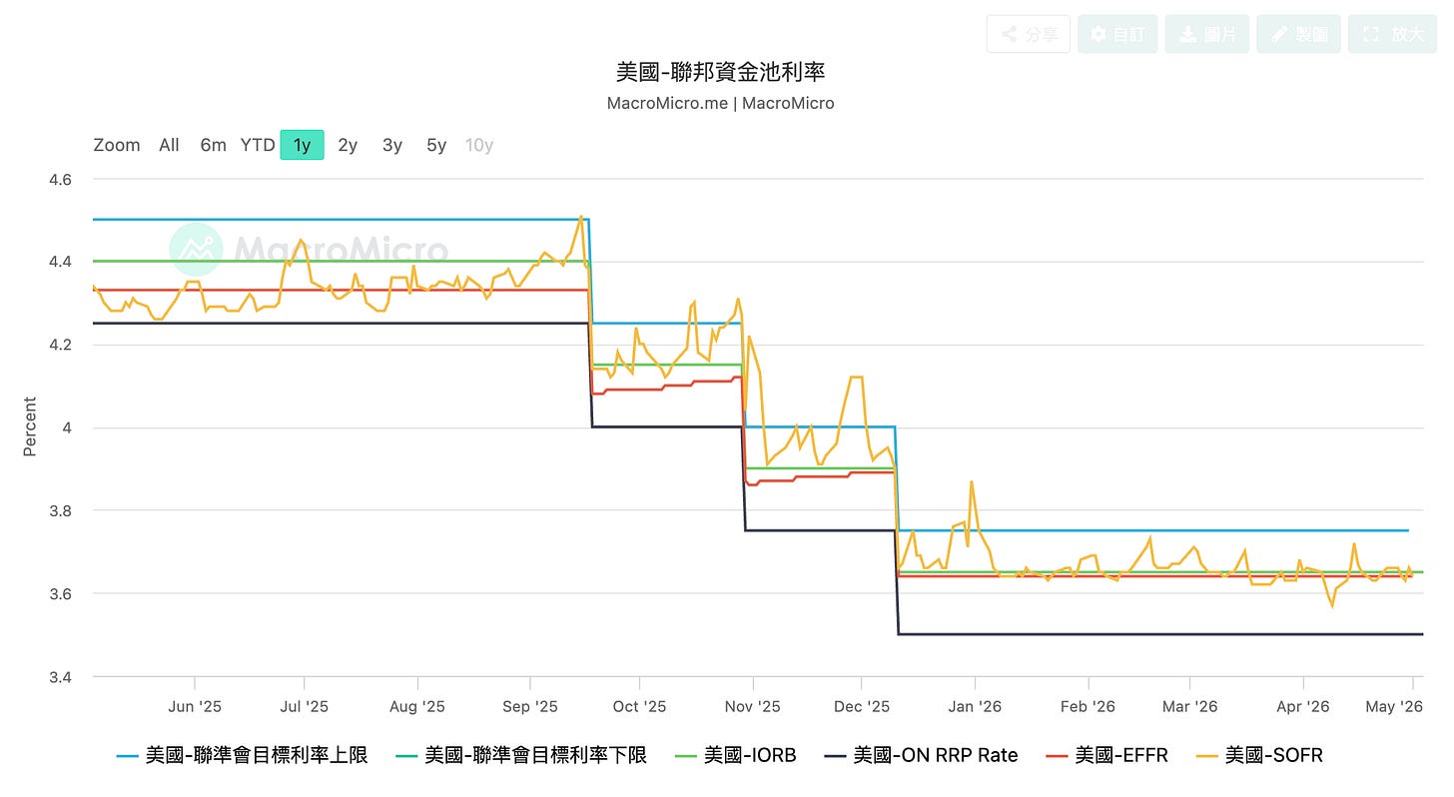Select the 1y zoom range
Screen dimensions: 1454x797
pos(302,145)
